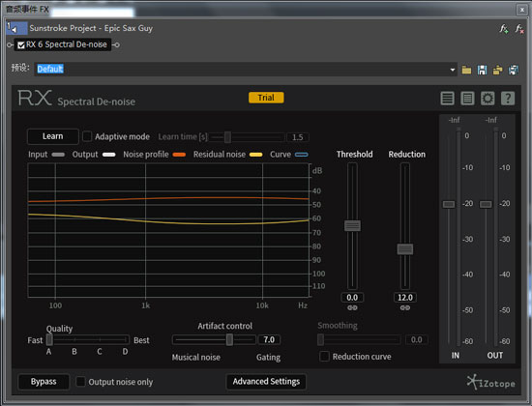
Task: Click the Output white legend marker
Action: (109, 155)
